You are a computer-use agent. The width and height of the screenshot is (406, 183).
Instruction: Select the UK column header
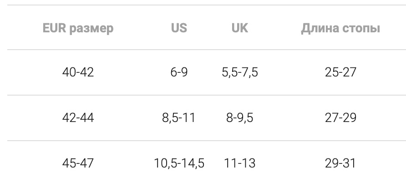[x=239, y=28]
